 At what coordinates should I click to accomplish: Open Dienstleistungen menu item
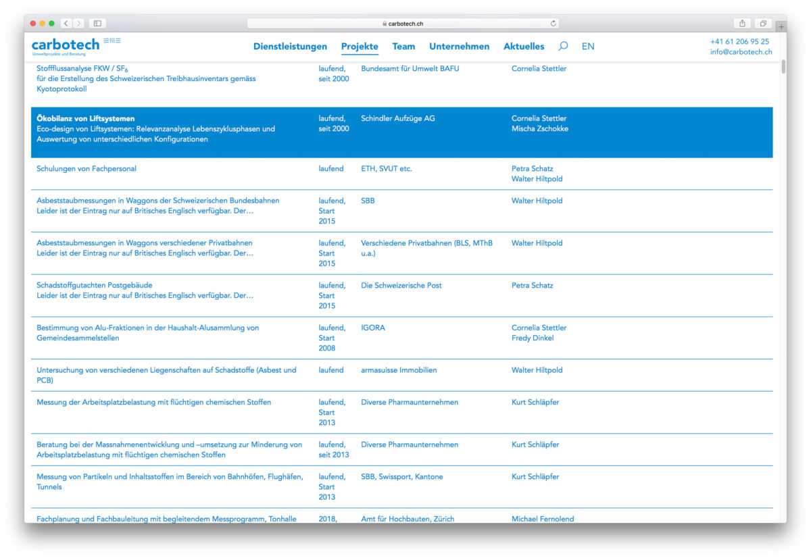click(290, 47)
